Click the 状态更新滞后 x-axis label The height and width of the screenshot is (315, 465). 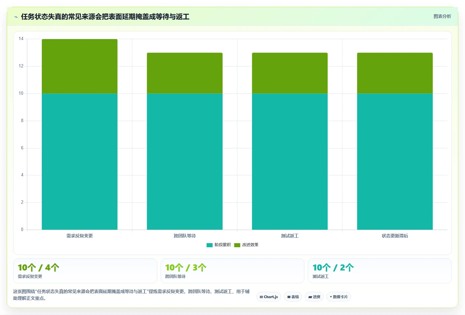click(395, 236)
